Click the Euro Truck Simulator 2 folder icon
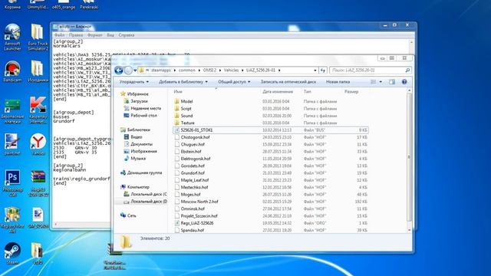The height and width of the screenshot is (276, 491). pos(38,38)
